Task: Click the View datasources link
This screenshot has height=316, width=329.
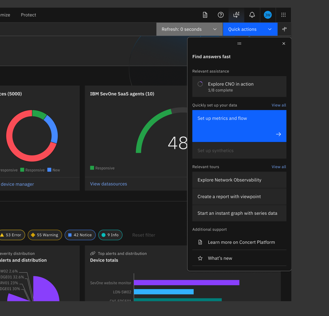Action: coord(108,184)
